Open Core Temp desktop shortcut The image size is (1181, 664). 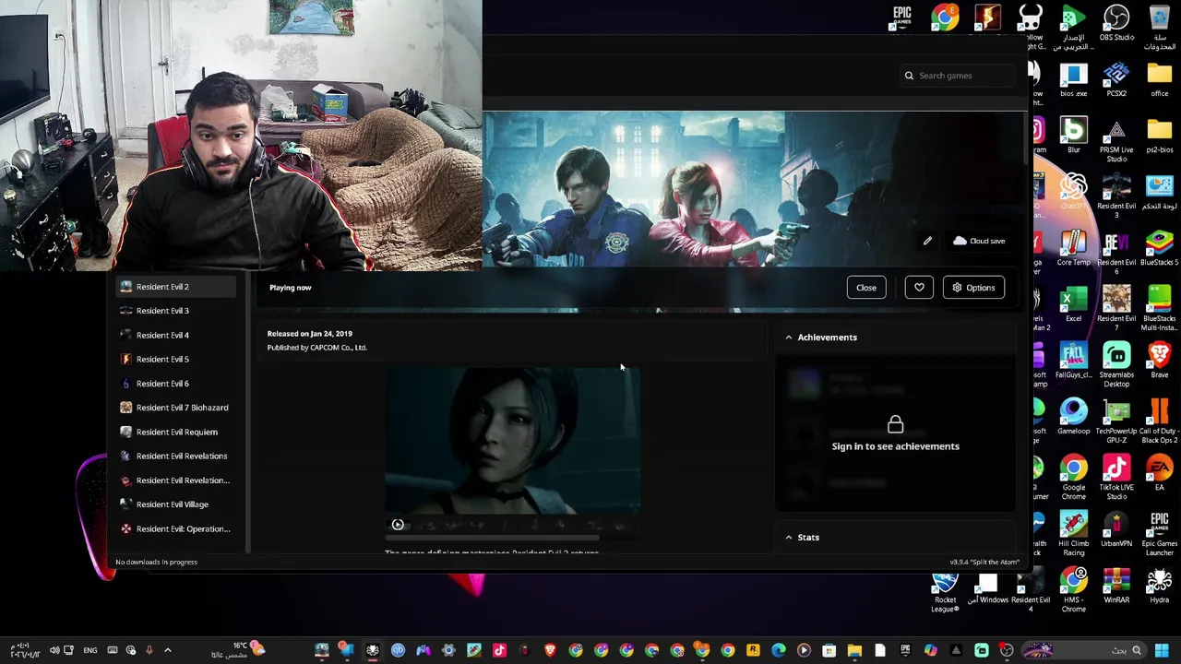tap(1073, 249)
